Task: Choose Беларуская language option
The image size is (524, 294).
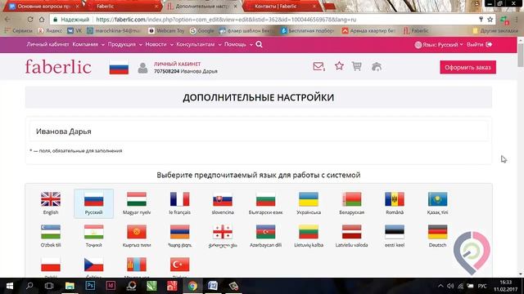Action: [x=351, y=203]
